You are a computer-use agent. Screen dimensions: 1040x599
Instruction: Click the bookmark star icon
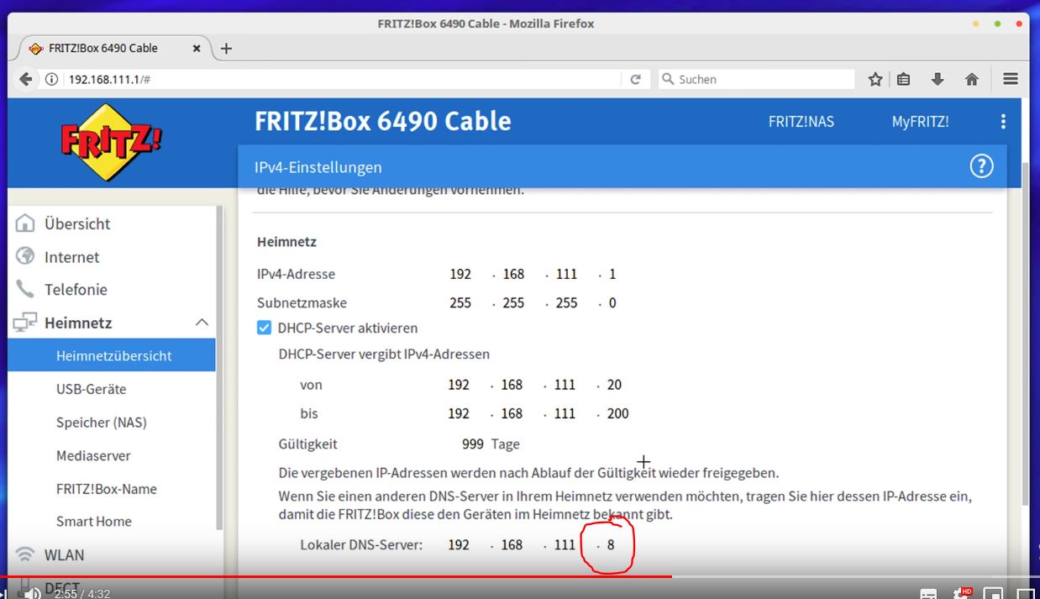875,79
